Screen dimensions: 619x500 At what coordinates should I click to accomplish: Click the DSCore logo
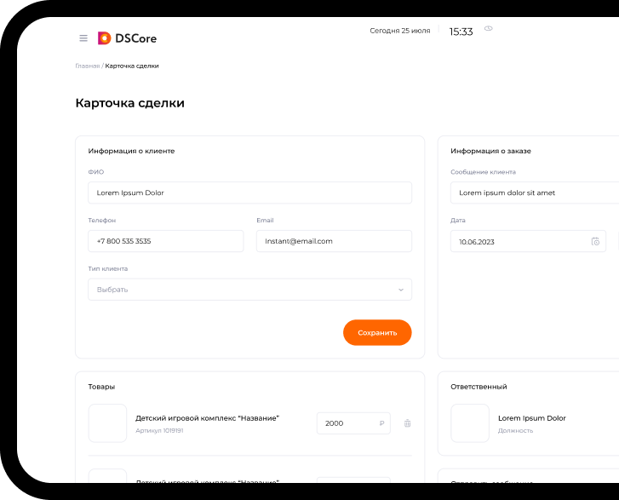tap(127, 38)
